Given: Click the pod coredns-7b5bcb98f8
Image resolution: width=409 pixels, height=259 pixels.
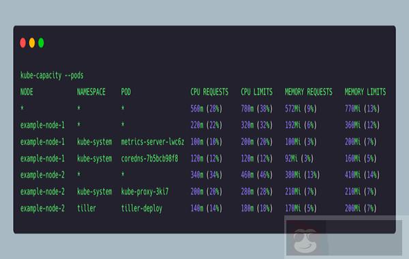Looking at the screenshot, I should pyautogui.click(x=149, y=158).
